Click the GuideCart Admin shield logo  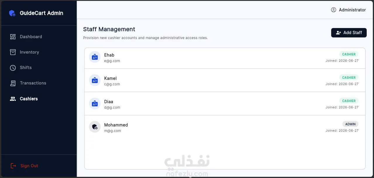coord(12,13)
